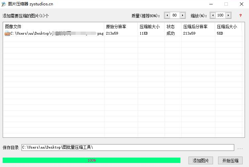The height and width of the screenshot is (167, 249).
Task: Click the scale value field showing 100
Action: point(220,15)
